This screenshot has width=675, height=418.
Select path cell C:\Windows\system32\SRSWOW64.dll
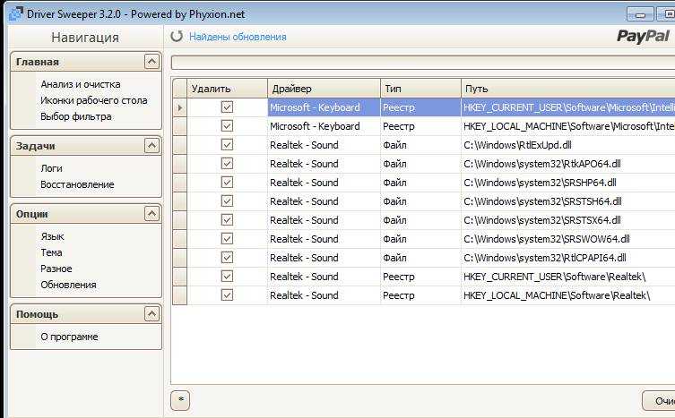568,239
